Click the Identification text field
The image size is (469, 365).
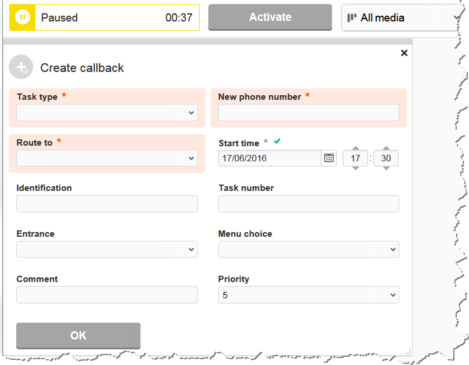click(x=107, y=204)
